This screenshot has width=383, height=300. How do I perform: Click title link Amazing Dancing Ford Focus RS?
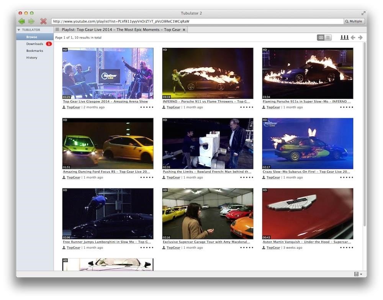pyautogui.click(x=106, y=172)
